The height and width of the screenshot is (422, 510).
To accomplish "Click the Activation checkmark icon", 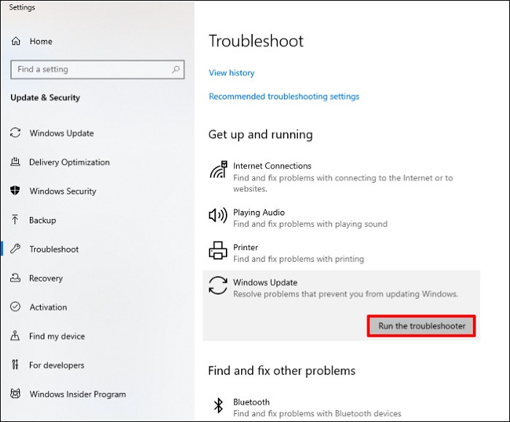I will [15, 307].
